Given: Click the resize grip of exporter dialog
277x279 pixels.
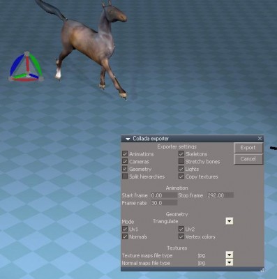Looking at the screenshot, I should click(262, 270).
